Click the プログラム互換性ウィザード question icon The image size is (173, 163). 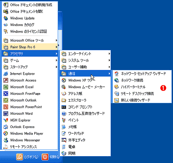[x=64, y=114]
